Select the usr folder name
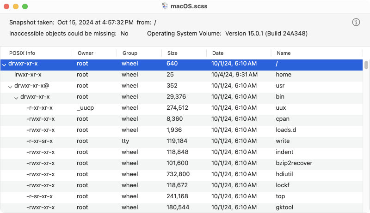Screen dimensions: 370x213 (x=280, y=86)
